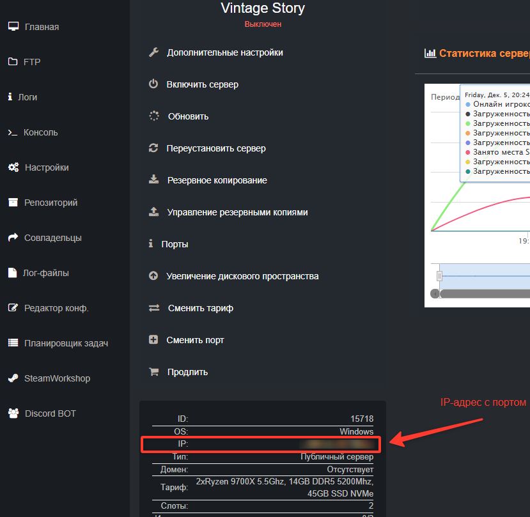The width and height of the screenshot is (530, 517).
Task: Click the shopping cart icon for Продлить
Action: click(x=153, y=372)
